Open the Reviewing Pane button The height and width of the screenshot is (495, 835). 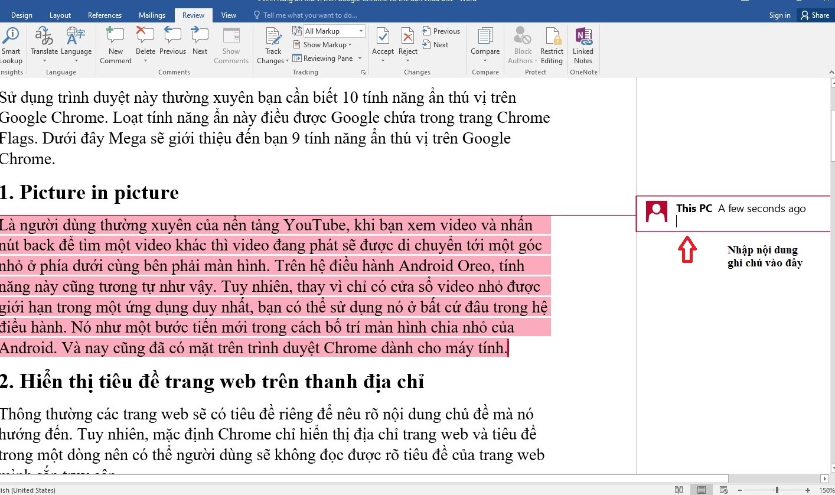pyautogui.click(x=323, y=58)
